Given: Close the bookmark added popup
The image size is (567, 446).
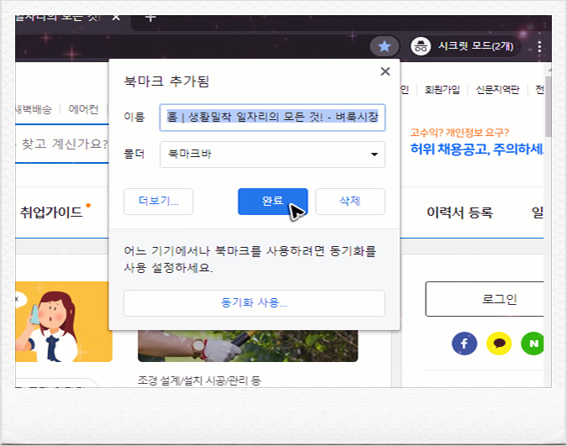Looking at the screenshot, I should point(385,71).
